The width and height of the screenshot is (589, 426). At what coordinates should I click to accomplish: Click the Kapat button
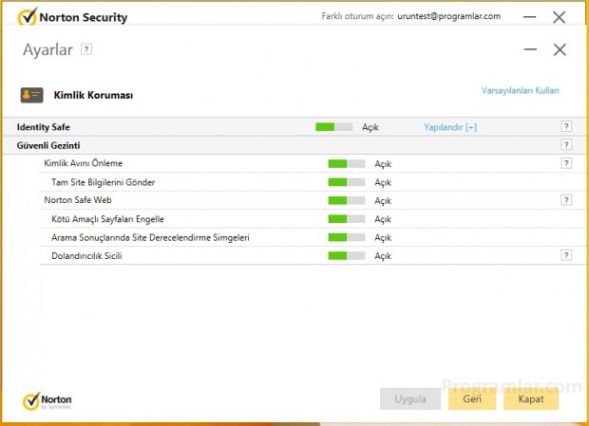coord(531,398)
